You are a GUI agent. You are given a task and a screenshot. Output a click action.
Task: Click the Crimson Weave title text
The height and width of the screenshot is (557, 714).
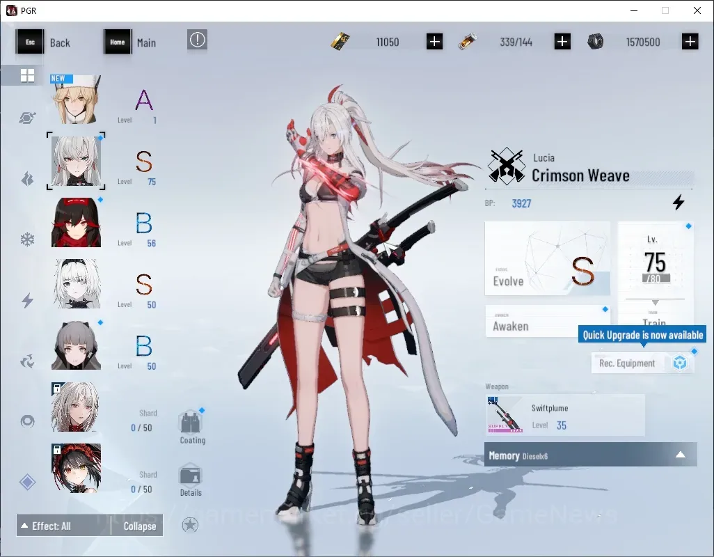click(580, 175)
